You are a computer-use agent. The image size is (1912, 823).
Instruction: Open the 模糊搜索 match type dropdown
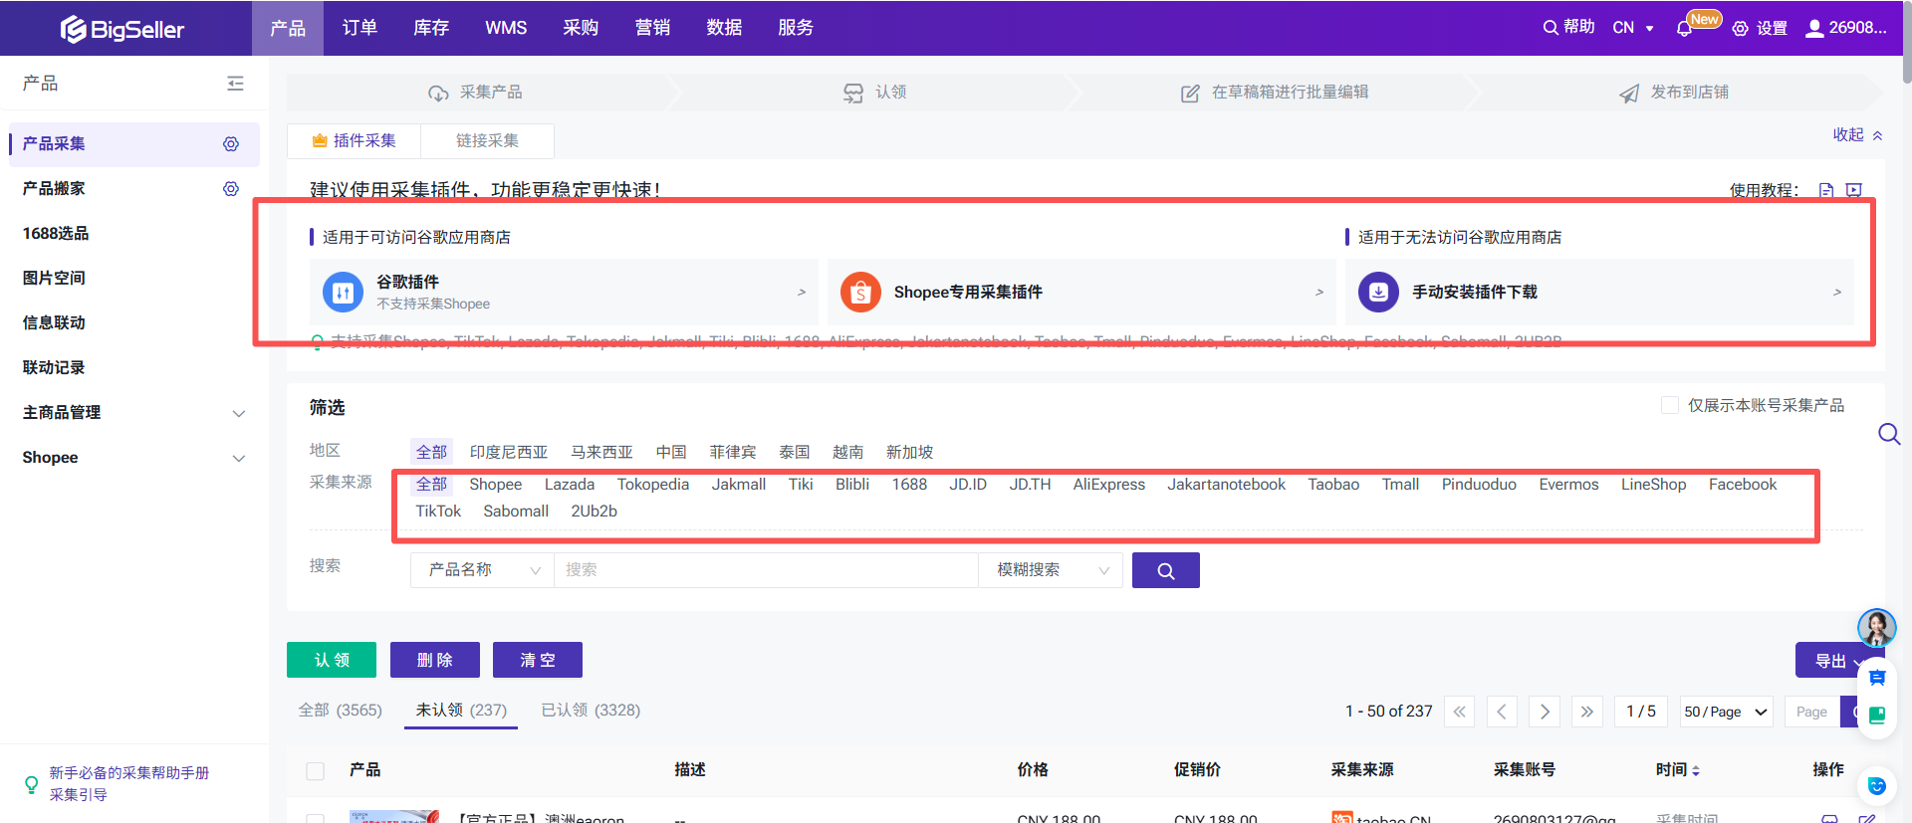(x=1051, y=570)
